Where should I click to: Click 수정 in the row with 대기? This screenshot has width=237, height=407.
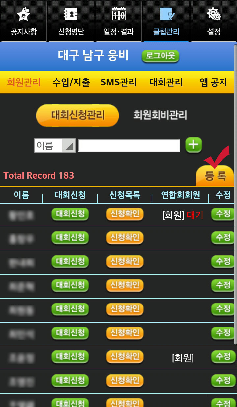click(222, 214)
